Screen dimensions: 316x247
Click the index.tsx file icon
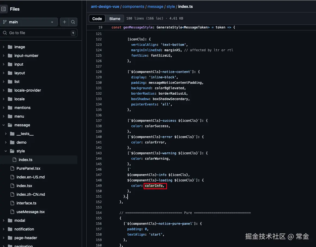[12, 186]
